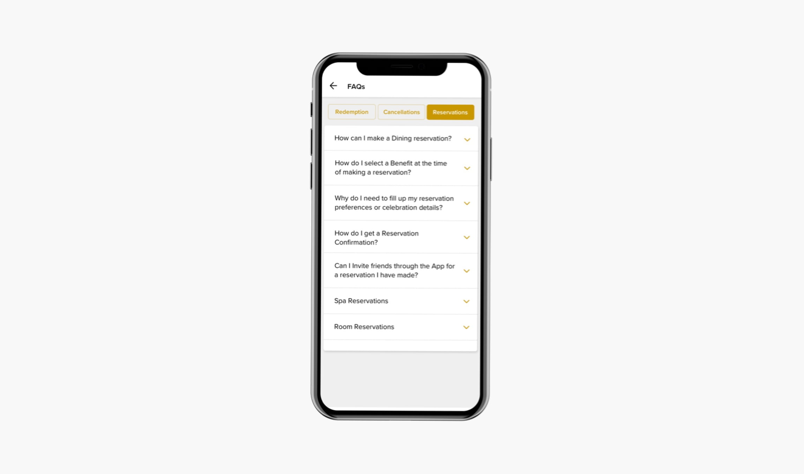Image resolution: width=804 pixels, height=474 pixels.
Task: Toggle the Reservations category button
Action: tap(450, 112)
